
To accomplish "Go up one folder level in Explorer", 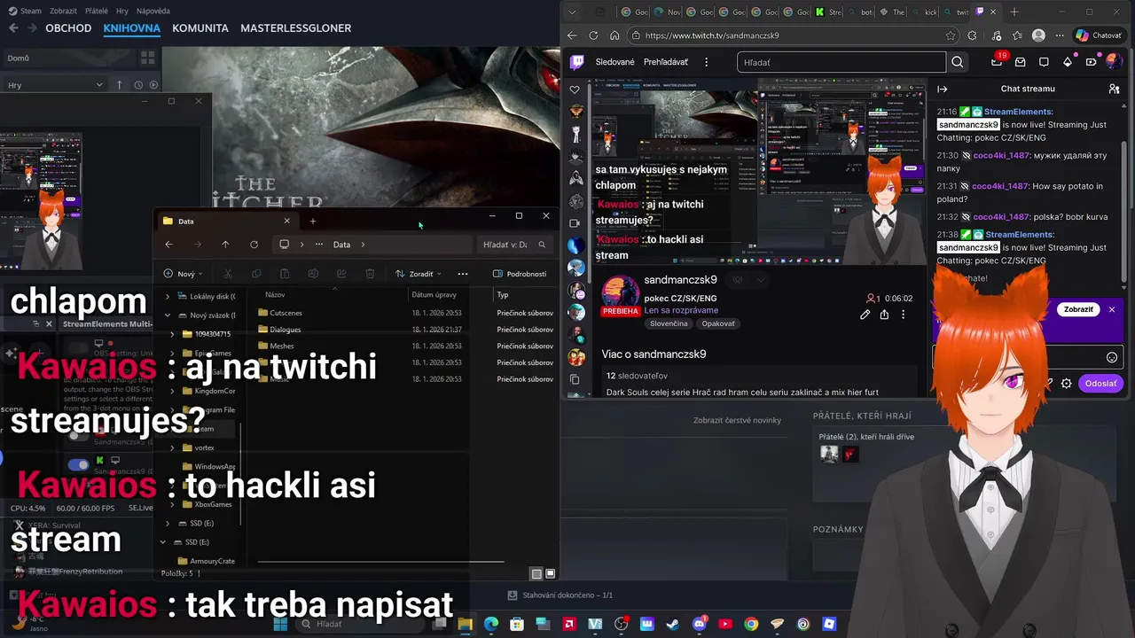I will [x=225, y=245].
